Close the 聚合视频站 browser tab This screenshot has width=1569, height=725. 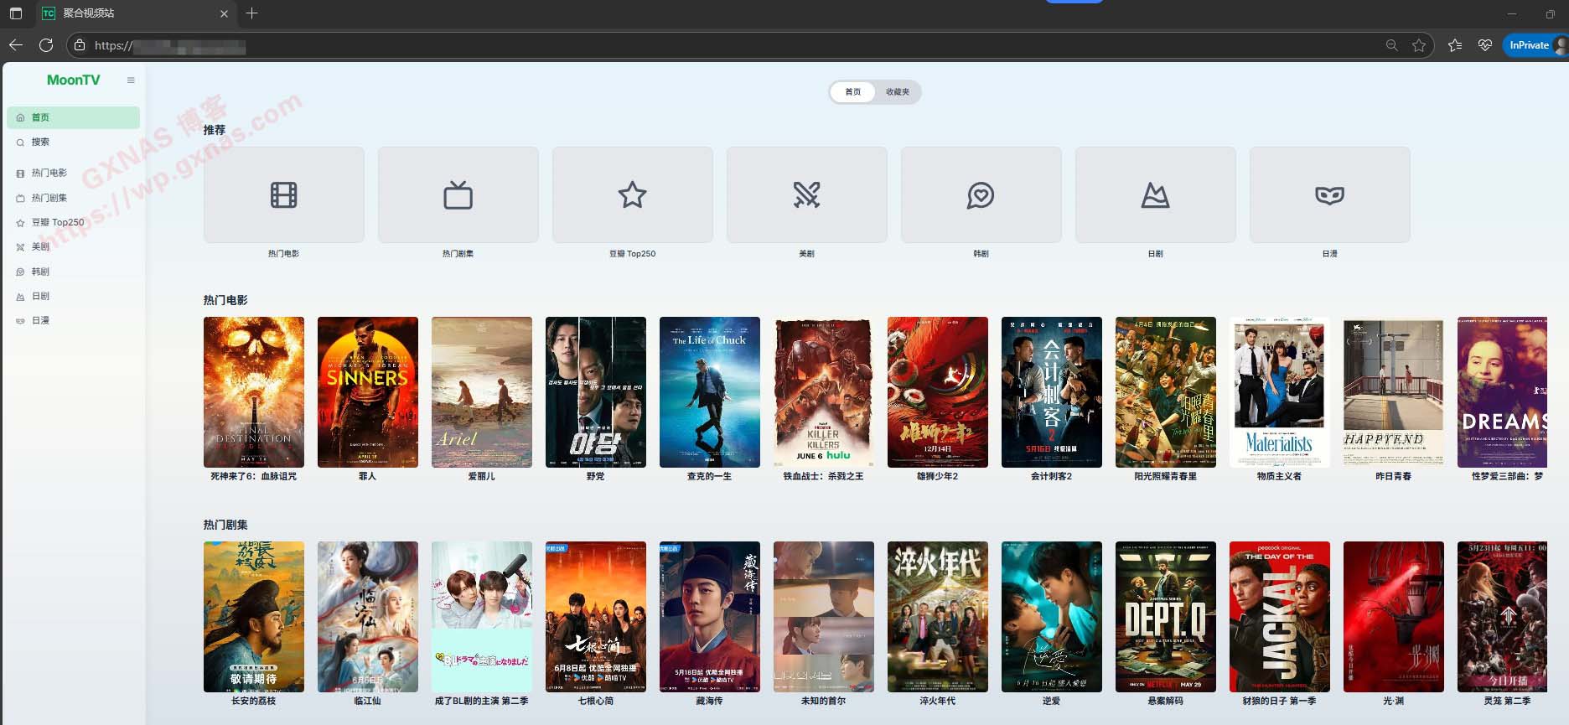(224, 13)
